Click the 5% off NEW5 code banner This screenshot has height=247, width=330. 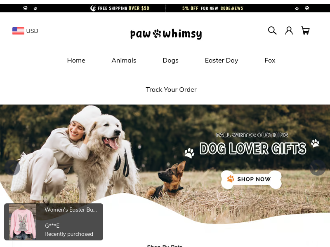pos(212,8)
